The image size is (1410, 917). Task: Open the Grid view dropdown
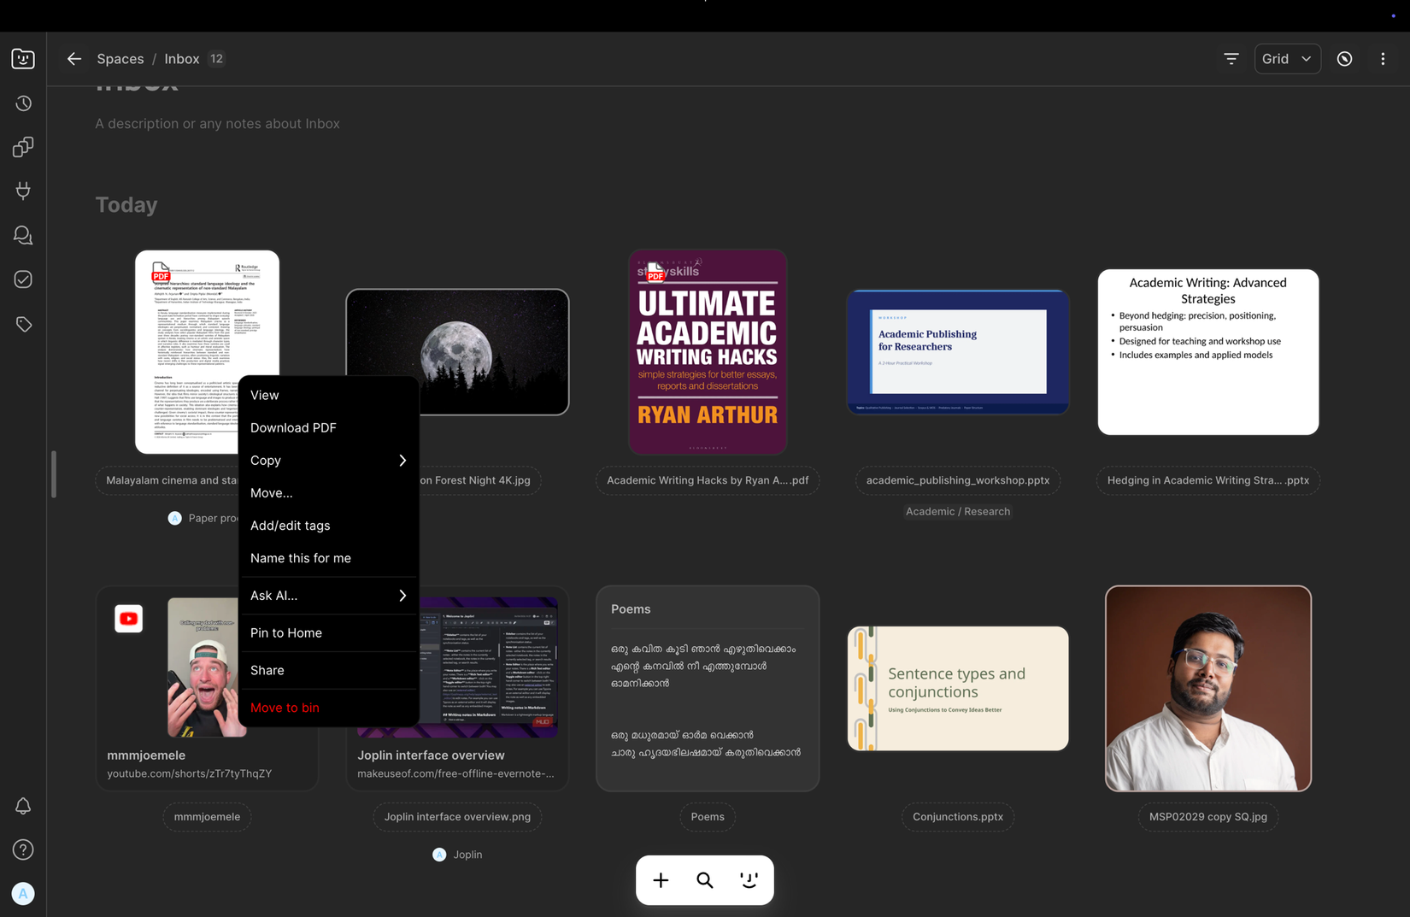(1287, 58)
